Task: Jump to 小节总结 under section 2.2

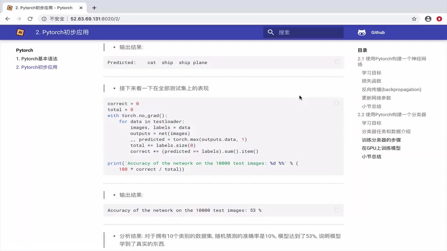Action: 372,157
